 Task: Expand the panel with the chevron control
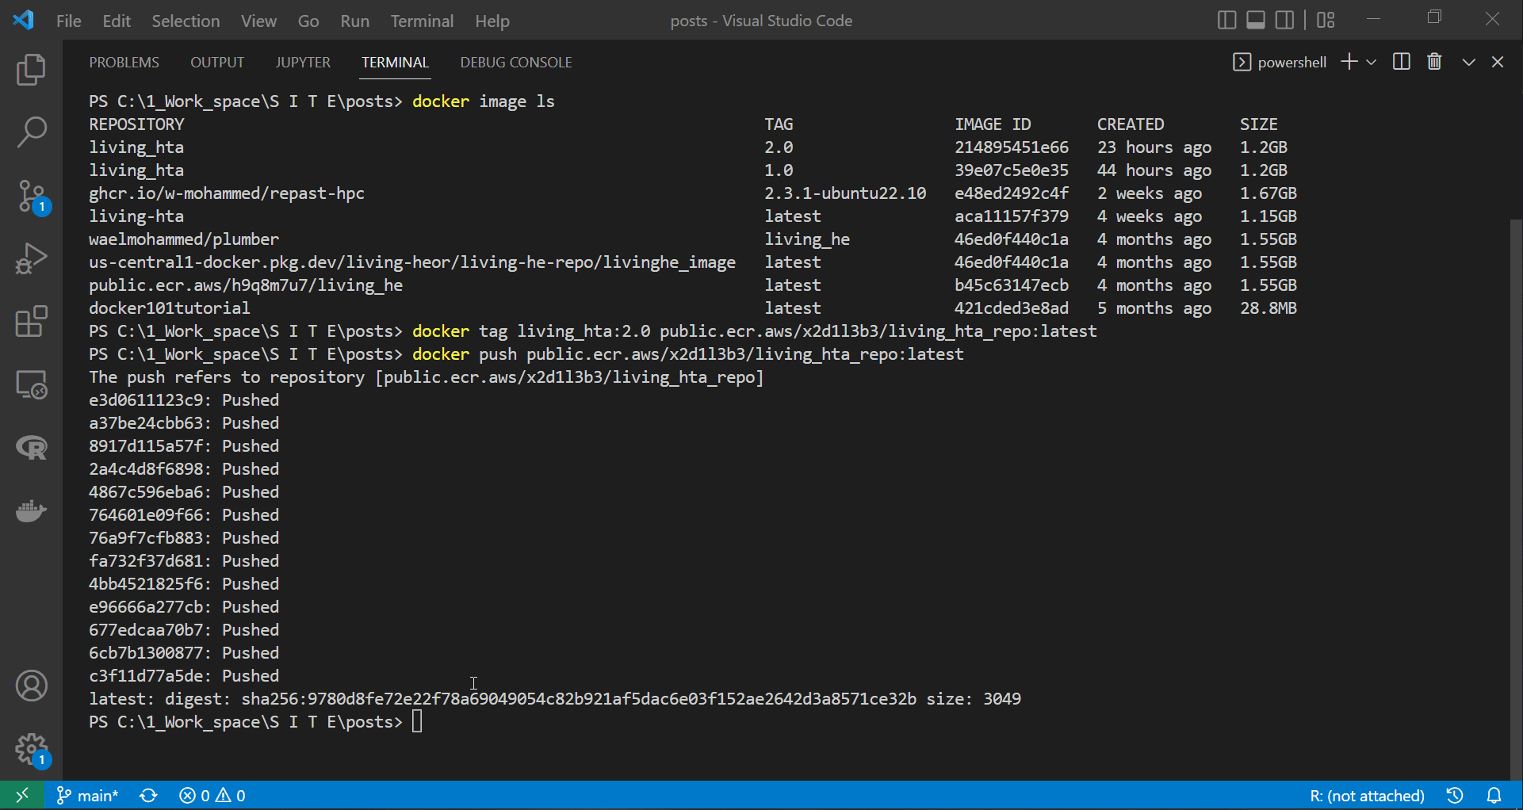1469,62
